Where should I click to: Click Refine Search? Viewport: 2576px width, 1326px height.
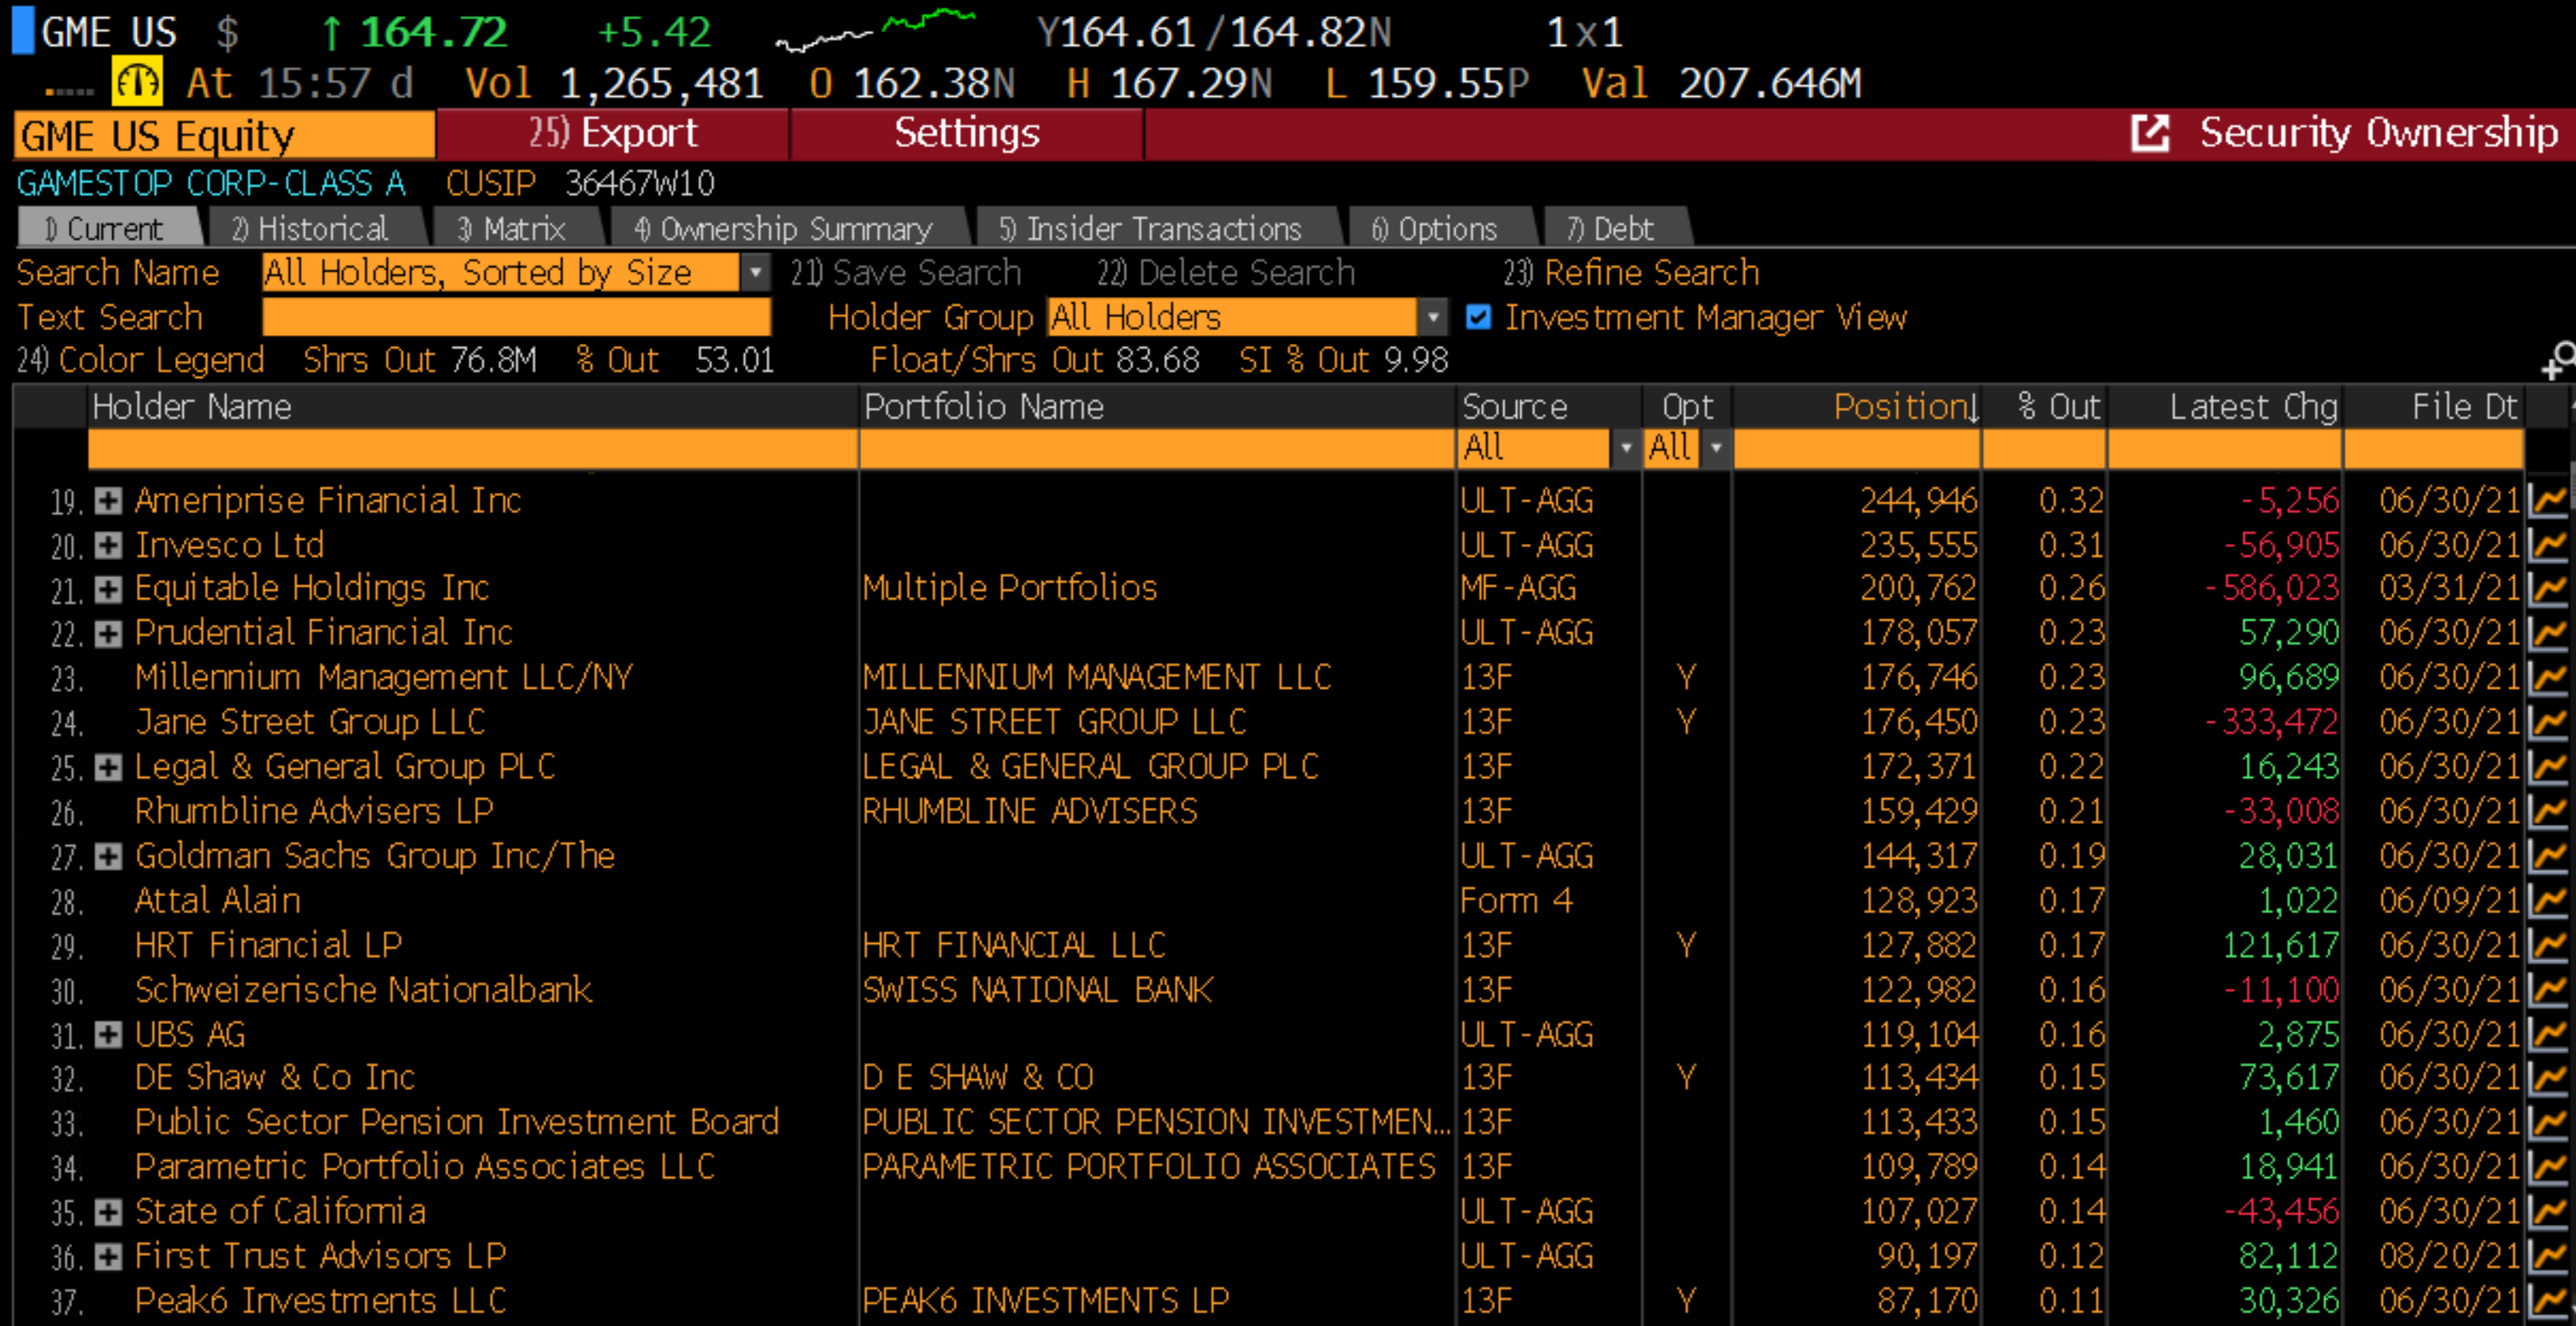tap(1631, 272)
